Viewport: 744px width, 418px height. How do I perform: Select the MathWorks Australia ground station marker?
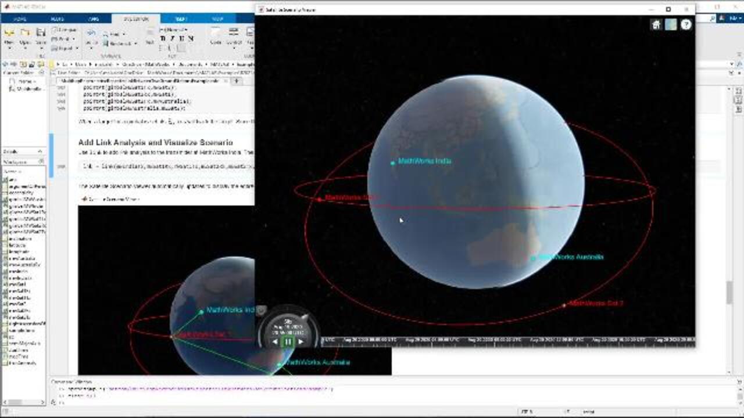pyautogui.click(x=533, y=258)
